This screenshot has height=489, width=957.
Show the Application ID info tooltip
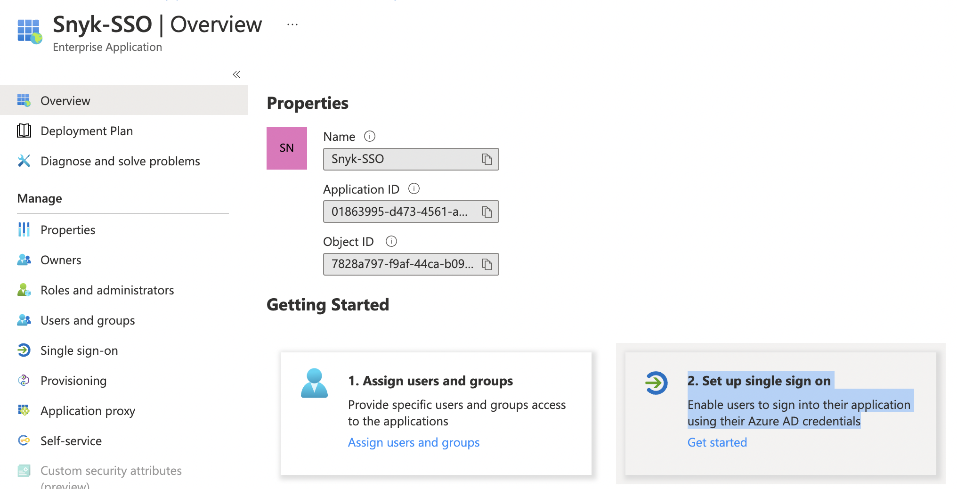(414, 189)
